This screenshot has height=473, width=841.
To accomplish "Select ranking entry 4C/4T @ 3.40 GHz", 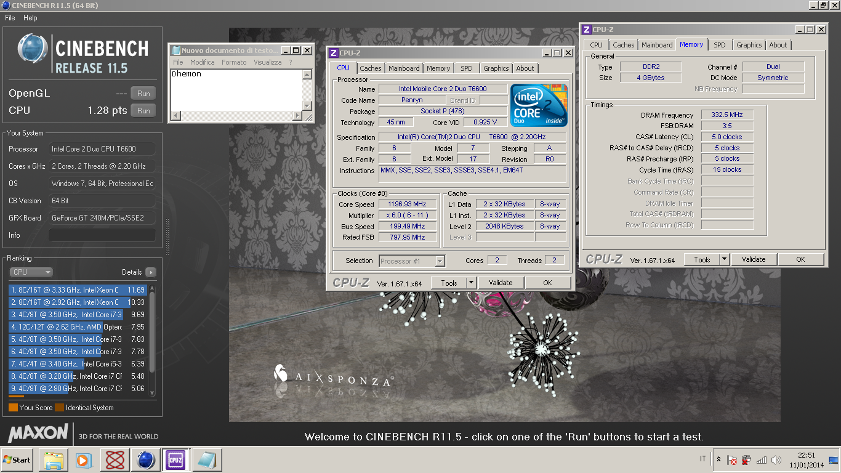I will (x=77, y=364).
